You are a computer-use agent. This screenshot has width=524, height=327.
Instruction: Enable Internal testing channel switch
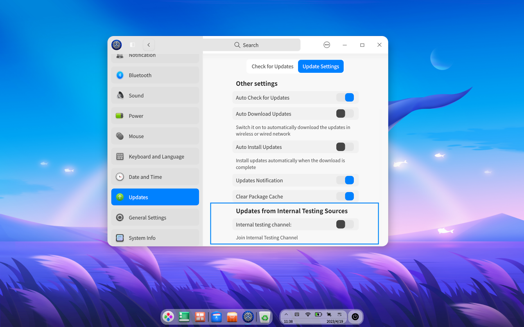(x=345, y=224)
